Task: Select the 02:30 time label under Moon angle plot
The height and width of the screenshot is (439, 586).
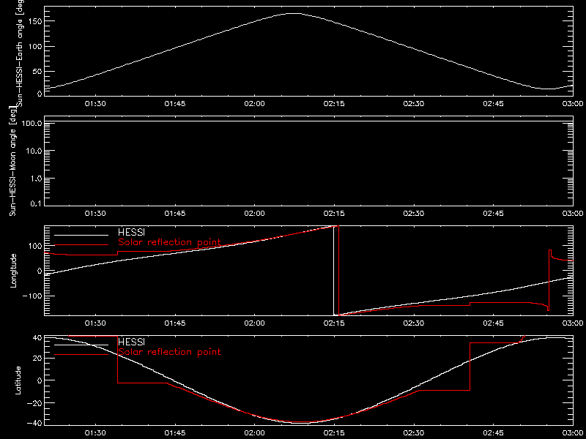Action: tap(413, 214)
